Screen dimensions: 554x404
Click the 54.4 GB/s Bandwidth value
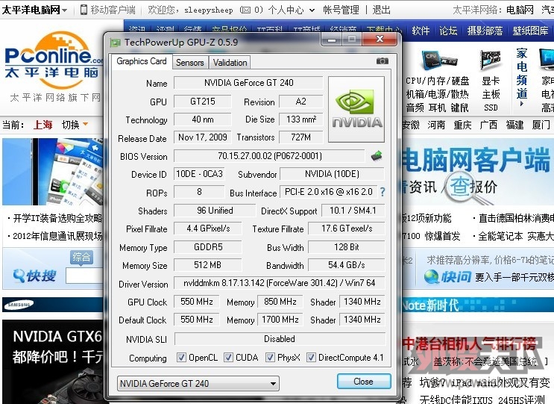(346, 265)
